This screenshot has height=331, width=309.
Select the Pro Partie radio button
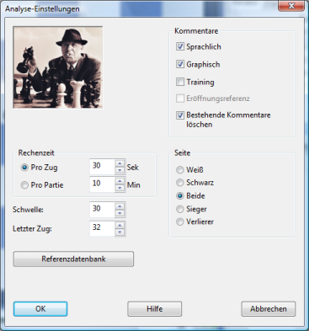coord(24,185)
